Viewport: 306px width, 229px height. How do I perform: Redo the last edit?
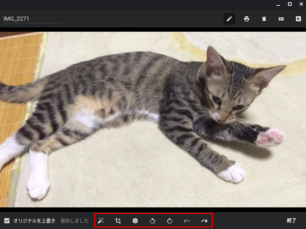tap(204, 221)
